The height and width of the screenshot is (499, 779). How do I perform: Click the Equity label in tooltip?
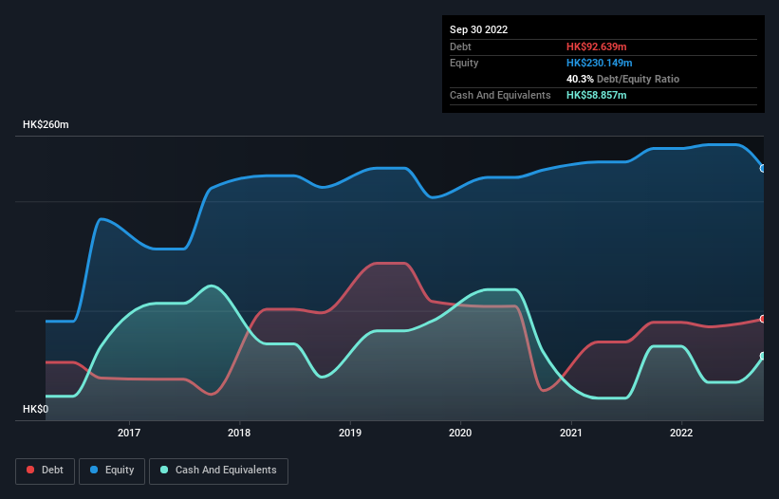click(464, 63)
